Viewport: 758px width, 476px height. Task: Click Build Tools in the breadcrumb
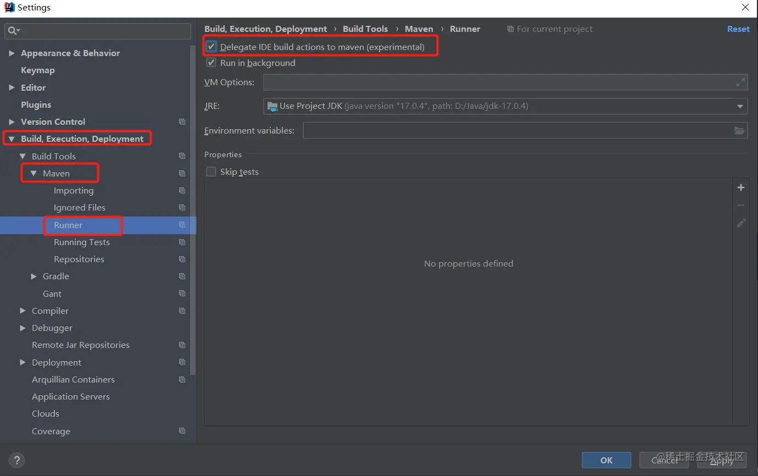point(365,29)
